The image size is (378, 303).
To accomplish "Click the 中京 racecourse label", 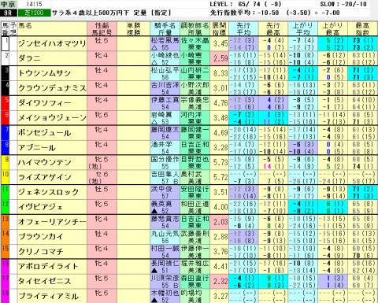I will [8, 4].
